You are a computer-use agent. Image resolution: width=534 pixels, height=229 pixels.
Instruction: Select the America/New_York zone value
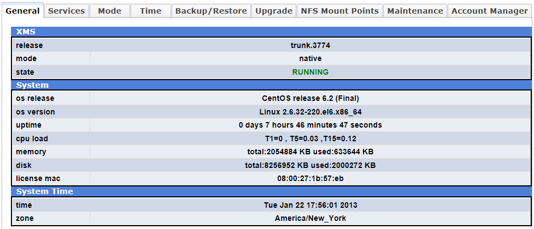pyautogui.click(x=310, y=218)
